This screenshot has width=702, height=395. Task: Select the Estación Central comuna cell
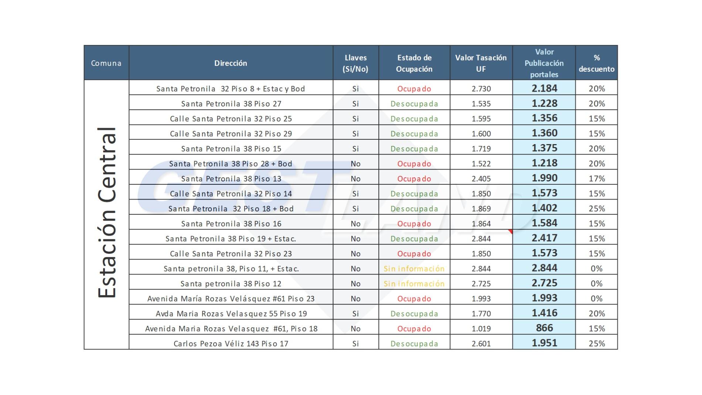tap(106, 214)
